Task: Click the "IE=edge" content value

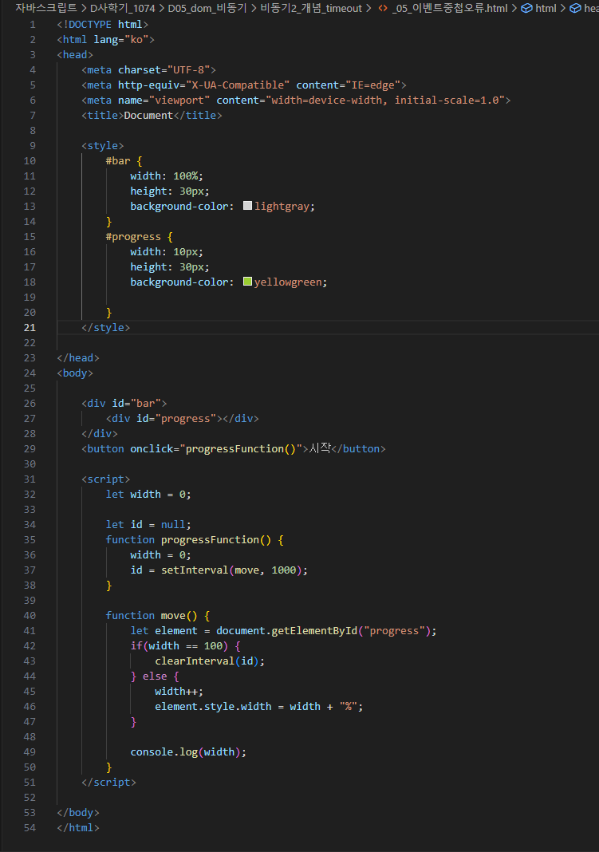Action: pyautogui.click(x=372, y=85)
